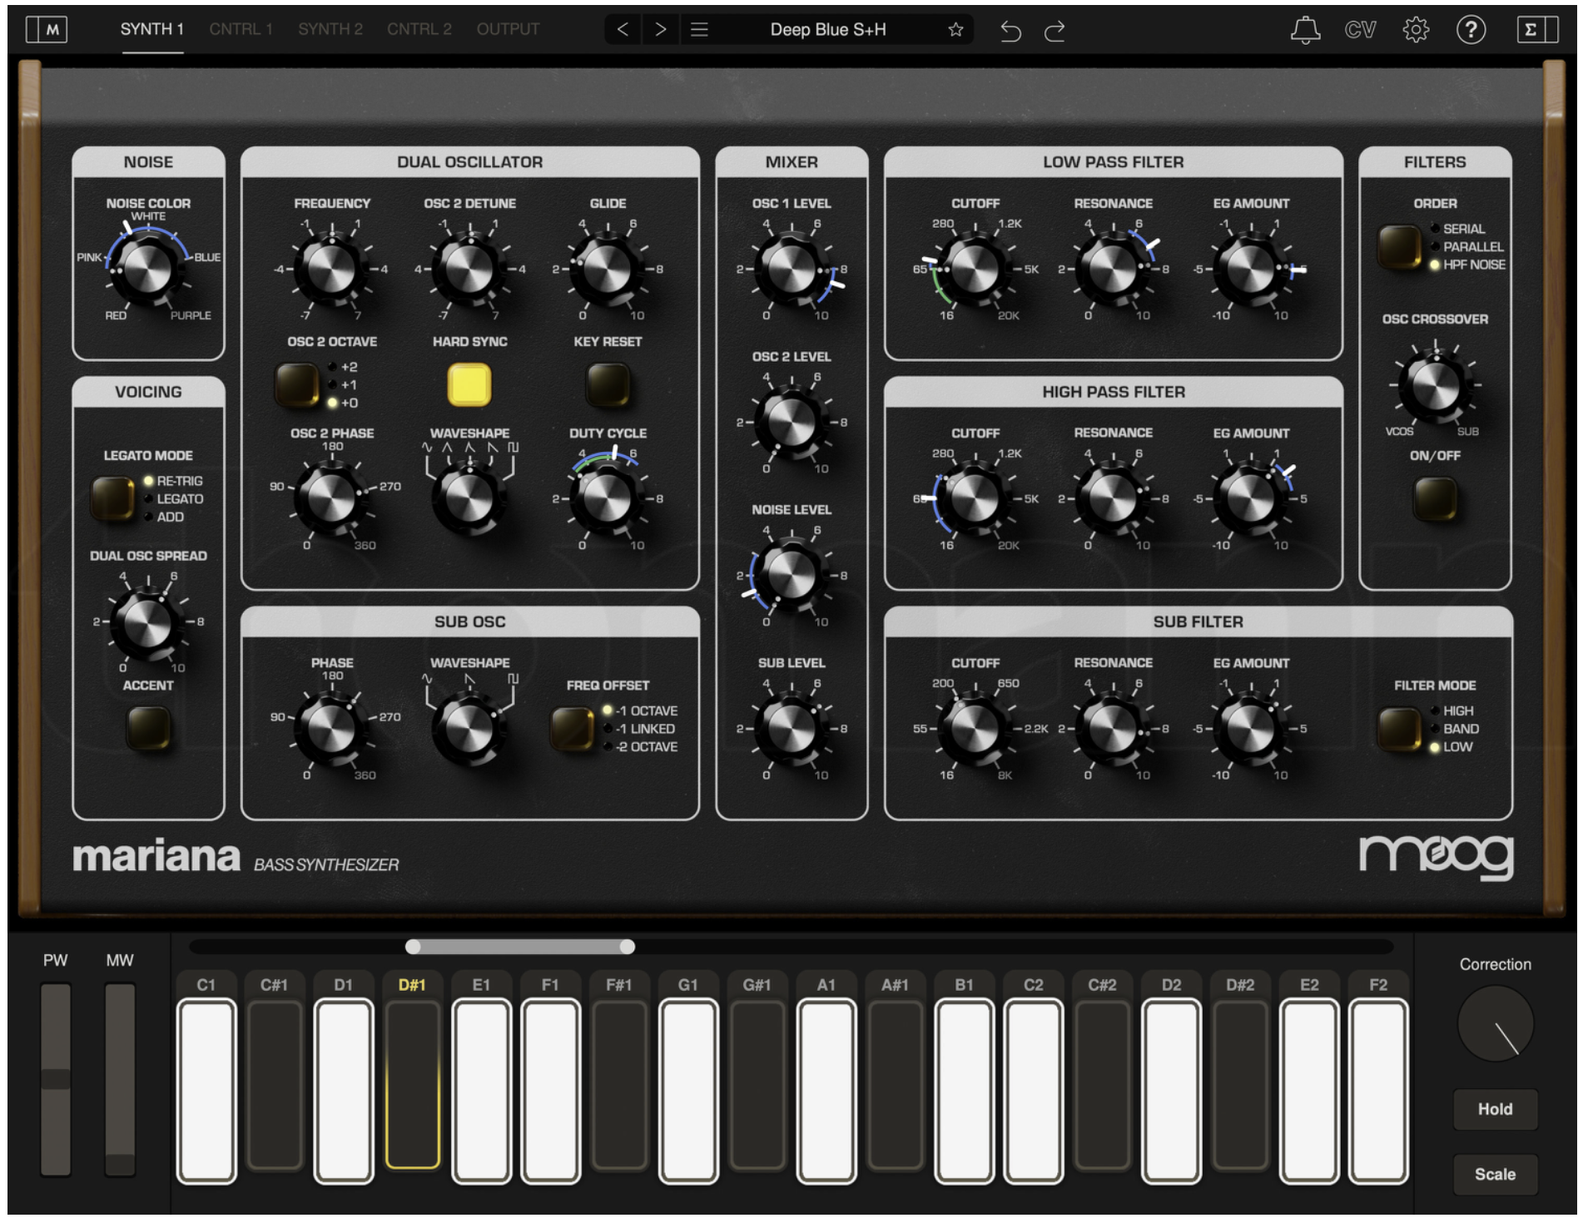This screenshot has width=1578, height=1218.
Task: Click the Sub Filter Resonance knob
Action: pos(1113,728)
